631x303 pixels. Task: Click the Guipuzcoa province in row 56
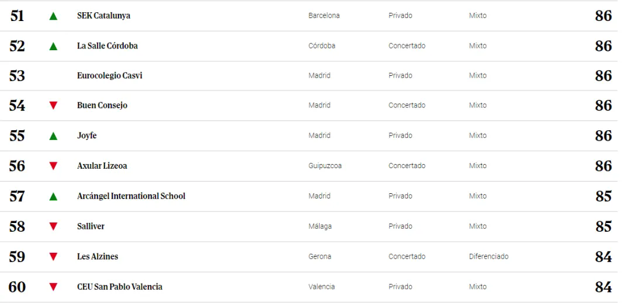(325, 166)
